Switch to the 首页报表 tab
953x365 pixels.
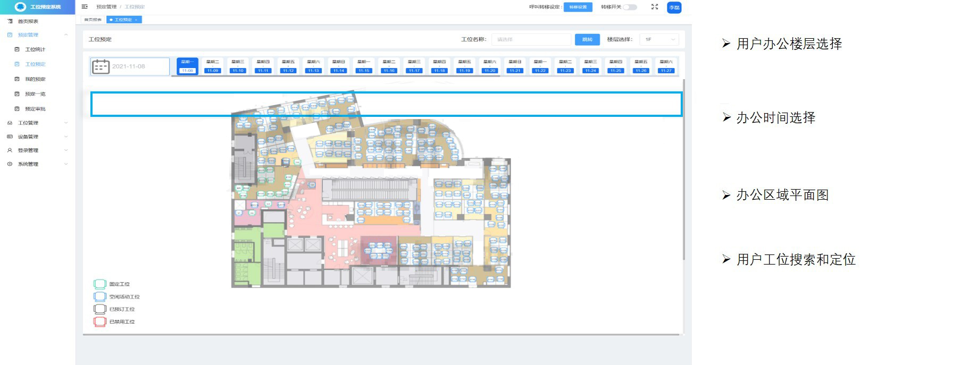pos(93,20)
